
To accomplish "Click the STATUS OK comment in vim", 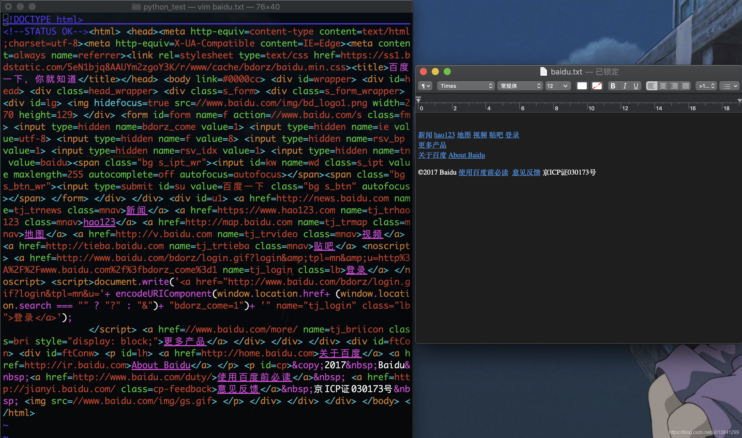I will click(x=46, y=32).
